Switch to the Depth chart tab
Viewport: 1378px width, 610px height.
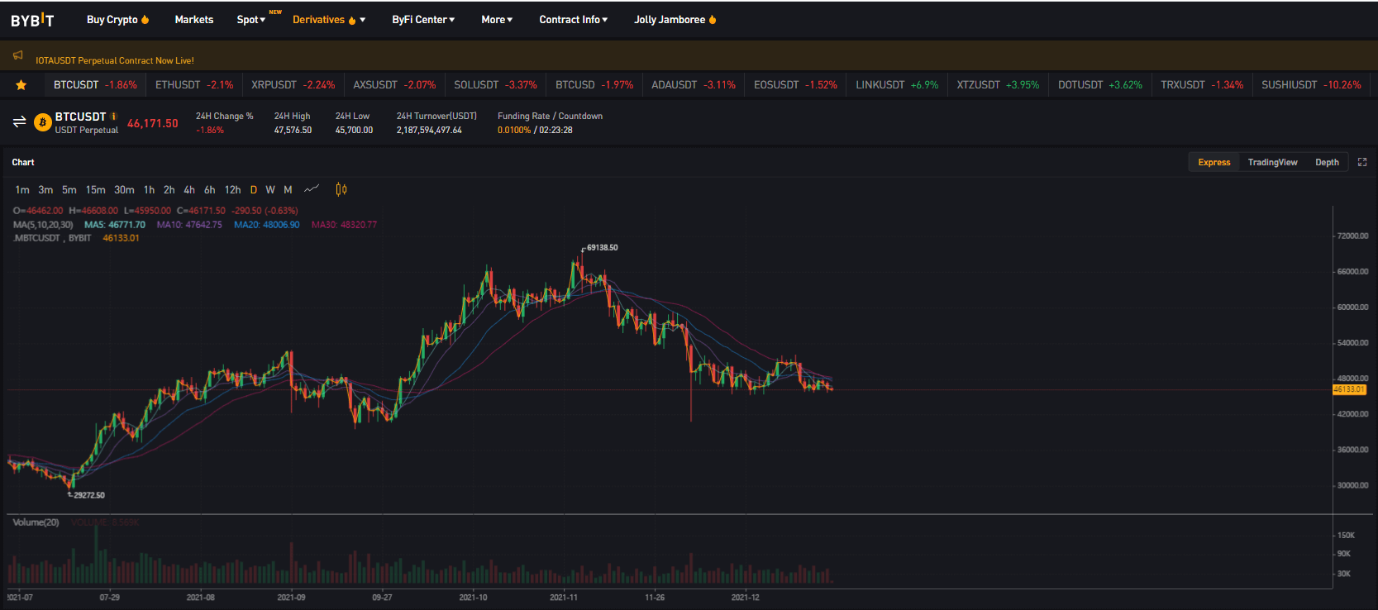point(1327,162)
